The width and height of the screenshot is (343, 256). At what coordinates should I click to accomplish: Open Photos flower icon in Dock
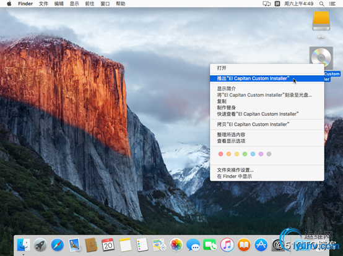176,245
